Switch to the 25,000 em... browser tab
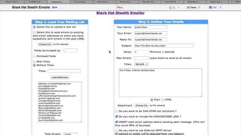This screenshot has height=135, width=241. click(35, 2)
